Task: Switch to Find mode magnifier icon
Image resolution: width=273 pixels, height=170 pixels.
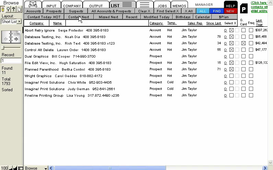Action: 8,9
